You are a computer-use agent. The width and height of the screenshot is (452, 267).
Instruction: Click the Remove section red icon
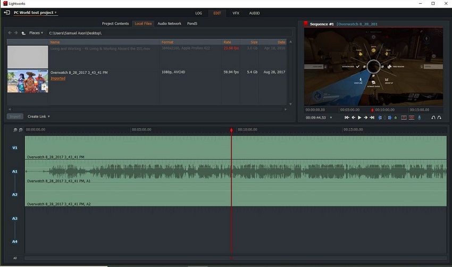click(404, 118)
